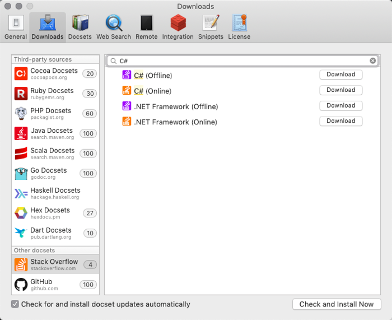Switch to the General tab label

[x=16, y=36]
